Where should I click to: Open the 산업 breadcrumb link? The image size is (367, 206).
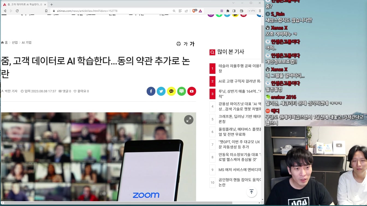coord(15,43)
